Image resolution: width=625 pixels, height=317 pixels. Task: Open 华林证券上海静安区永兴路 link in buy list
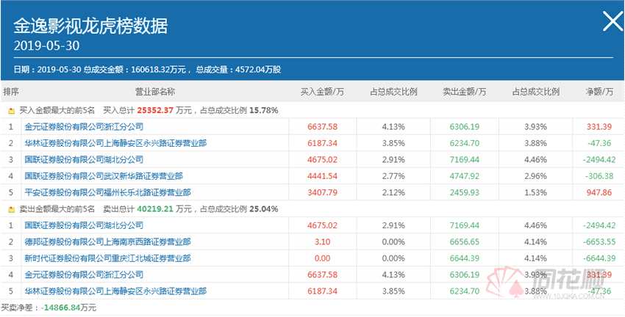click(115, 143)
